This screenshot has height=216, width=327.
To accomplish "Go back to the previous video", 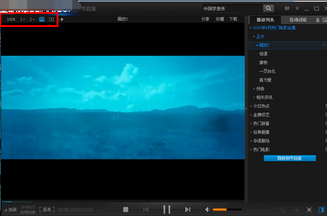I will point(146,209).
